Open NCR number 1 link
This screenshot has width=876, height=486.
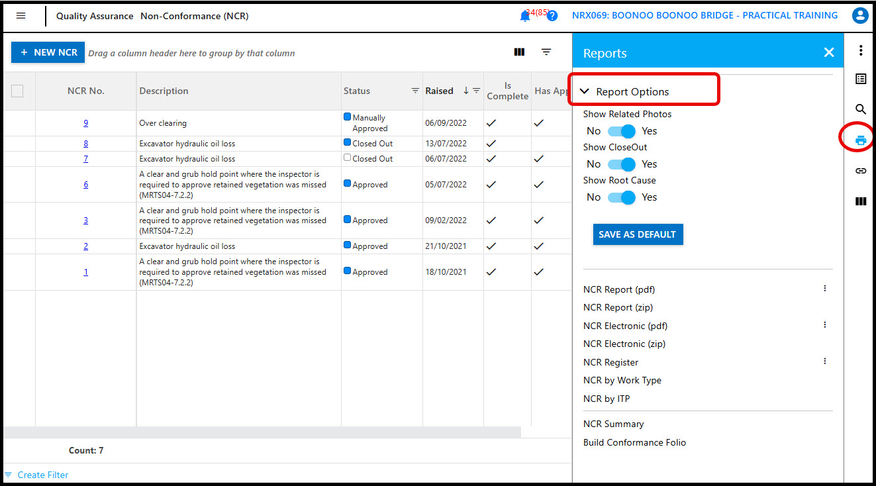pos(85,272)
